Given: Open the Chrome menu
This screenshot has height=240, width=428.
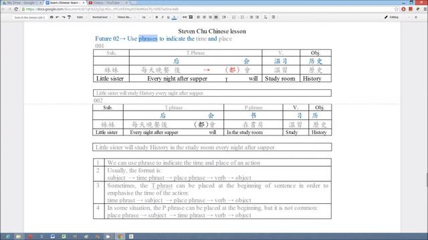Looking at the screenshot, I should 425,9.
